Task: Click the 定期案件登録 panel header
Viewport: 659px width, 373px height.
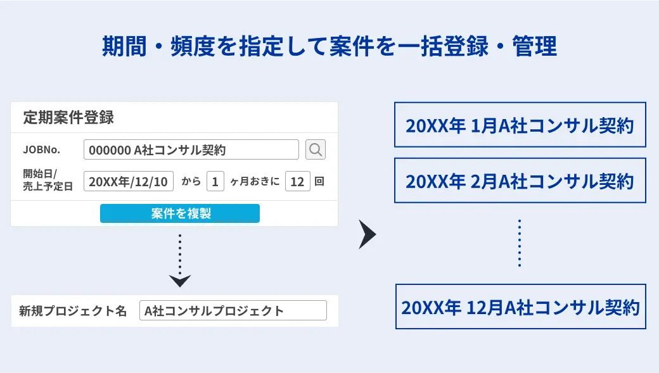Action: coord(68,117)
